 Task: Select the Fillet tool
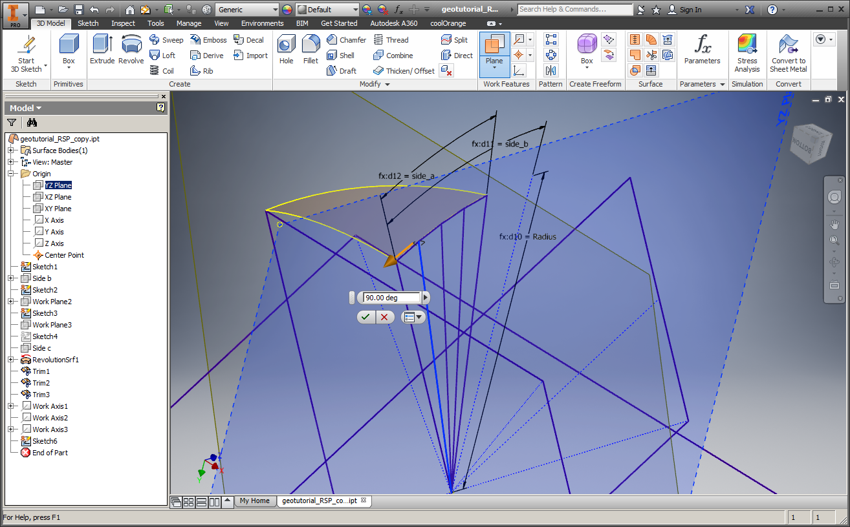pyautogui.click(x=311, y=50)
